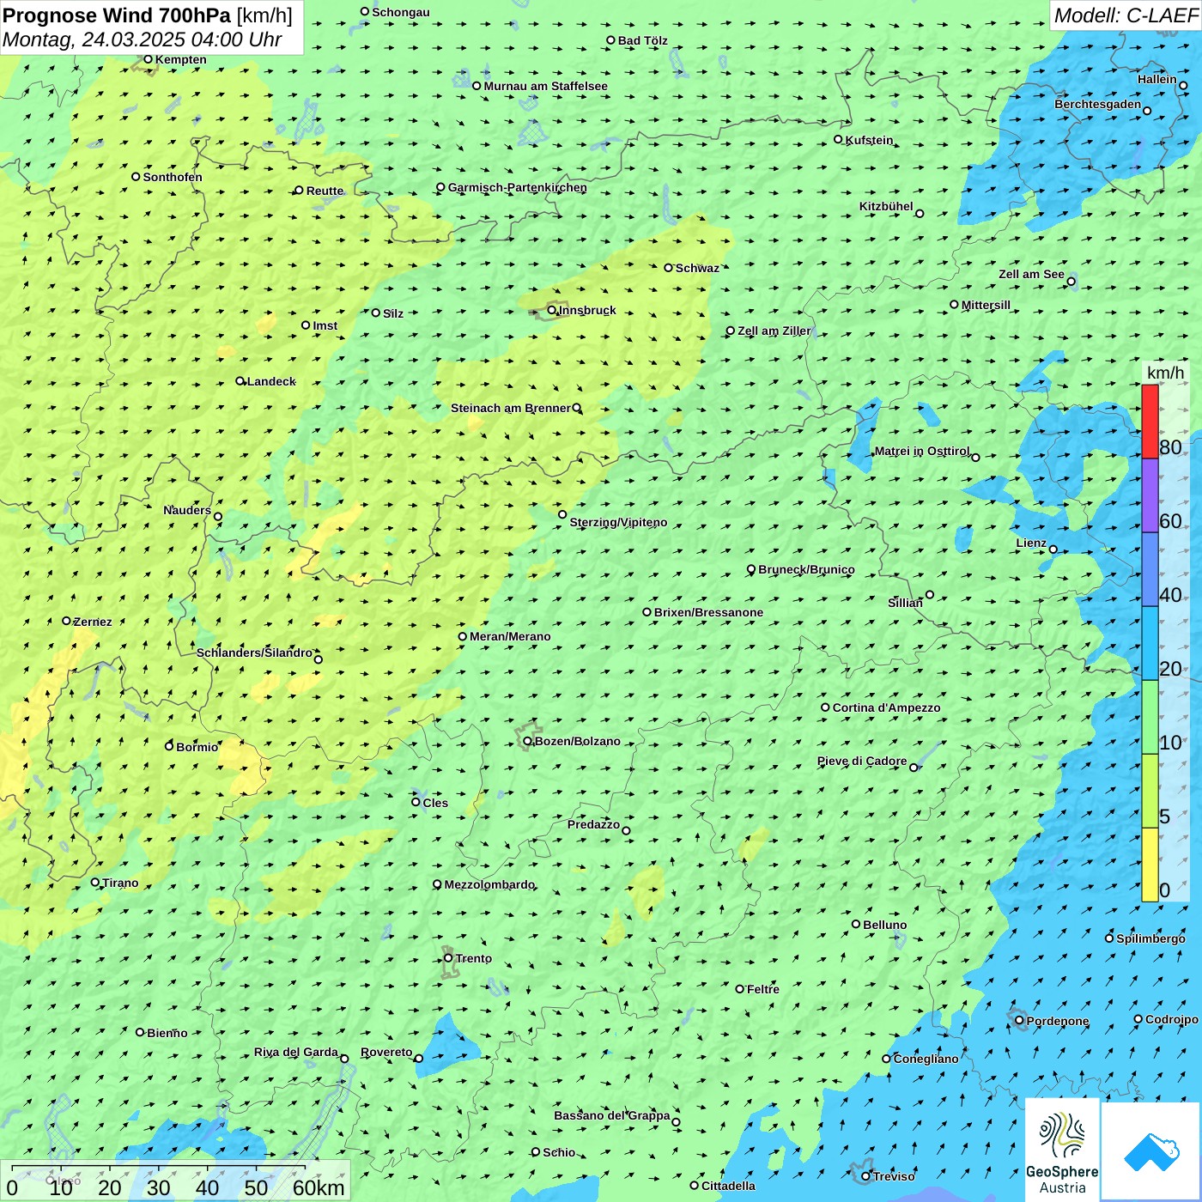This screenshot has height=1202, width=1202.
Task: Click the Pordenone city marker
Action: [x=1019, y=1021]
